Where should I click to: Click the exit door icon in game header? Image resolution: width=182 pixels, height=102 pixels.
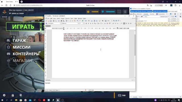click(125, 12)
